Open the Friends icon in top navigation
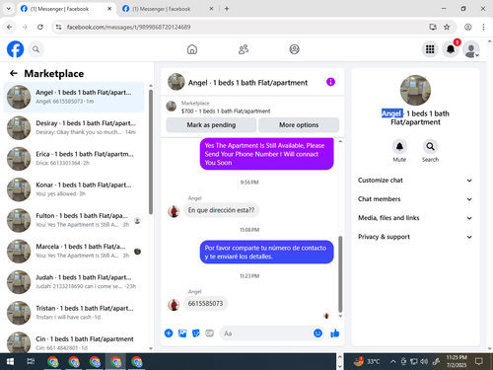 [244, 49]
